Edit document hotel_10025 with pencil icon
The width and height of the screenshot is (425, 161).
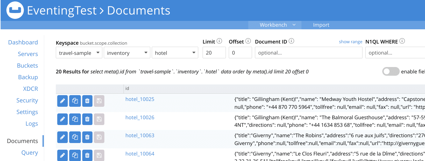coord(63,101)
